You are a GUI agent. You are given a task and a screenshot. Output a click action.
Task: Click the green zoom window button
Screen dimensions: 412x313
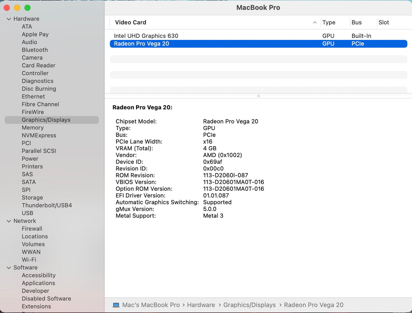click(x=27, y=8)
